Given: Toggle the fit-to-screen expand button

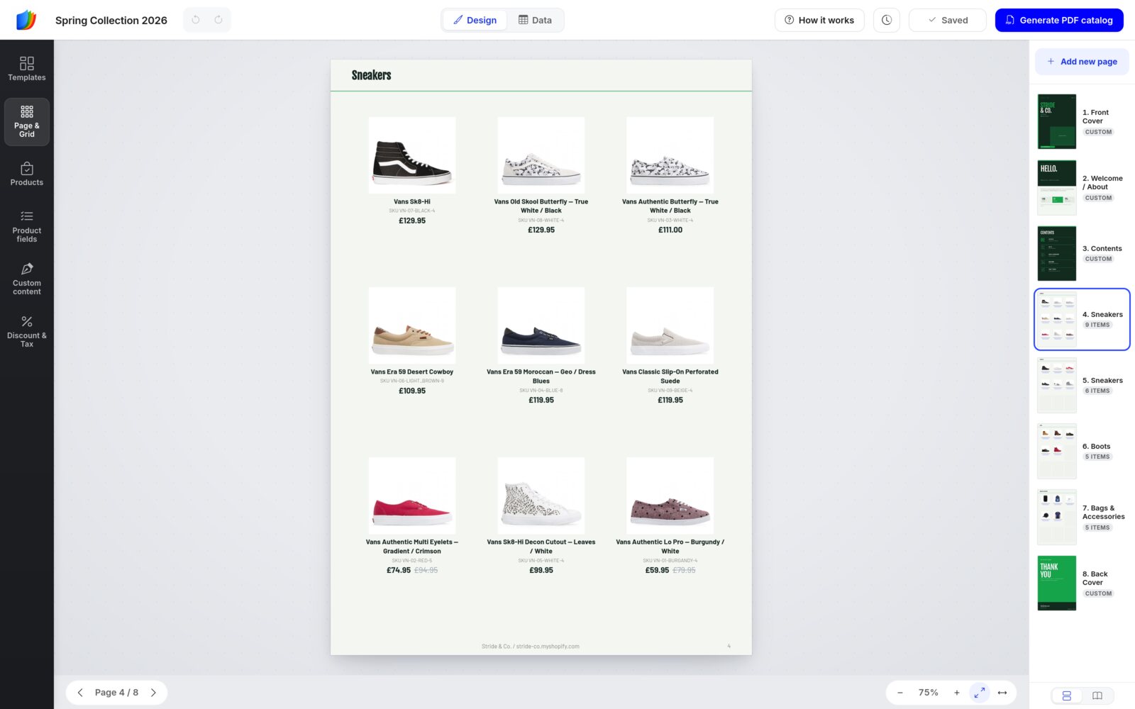Looking at the screenshot, I should point(980,693).
